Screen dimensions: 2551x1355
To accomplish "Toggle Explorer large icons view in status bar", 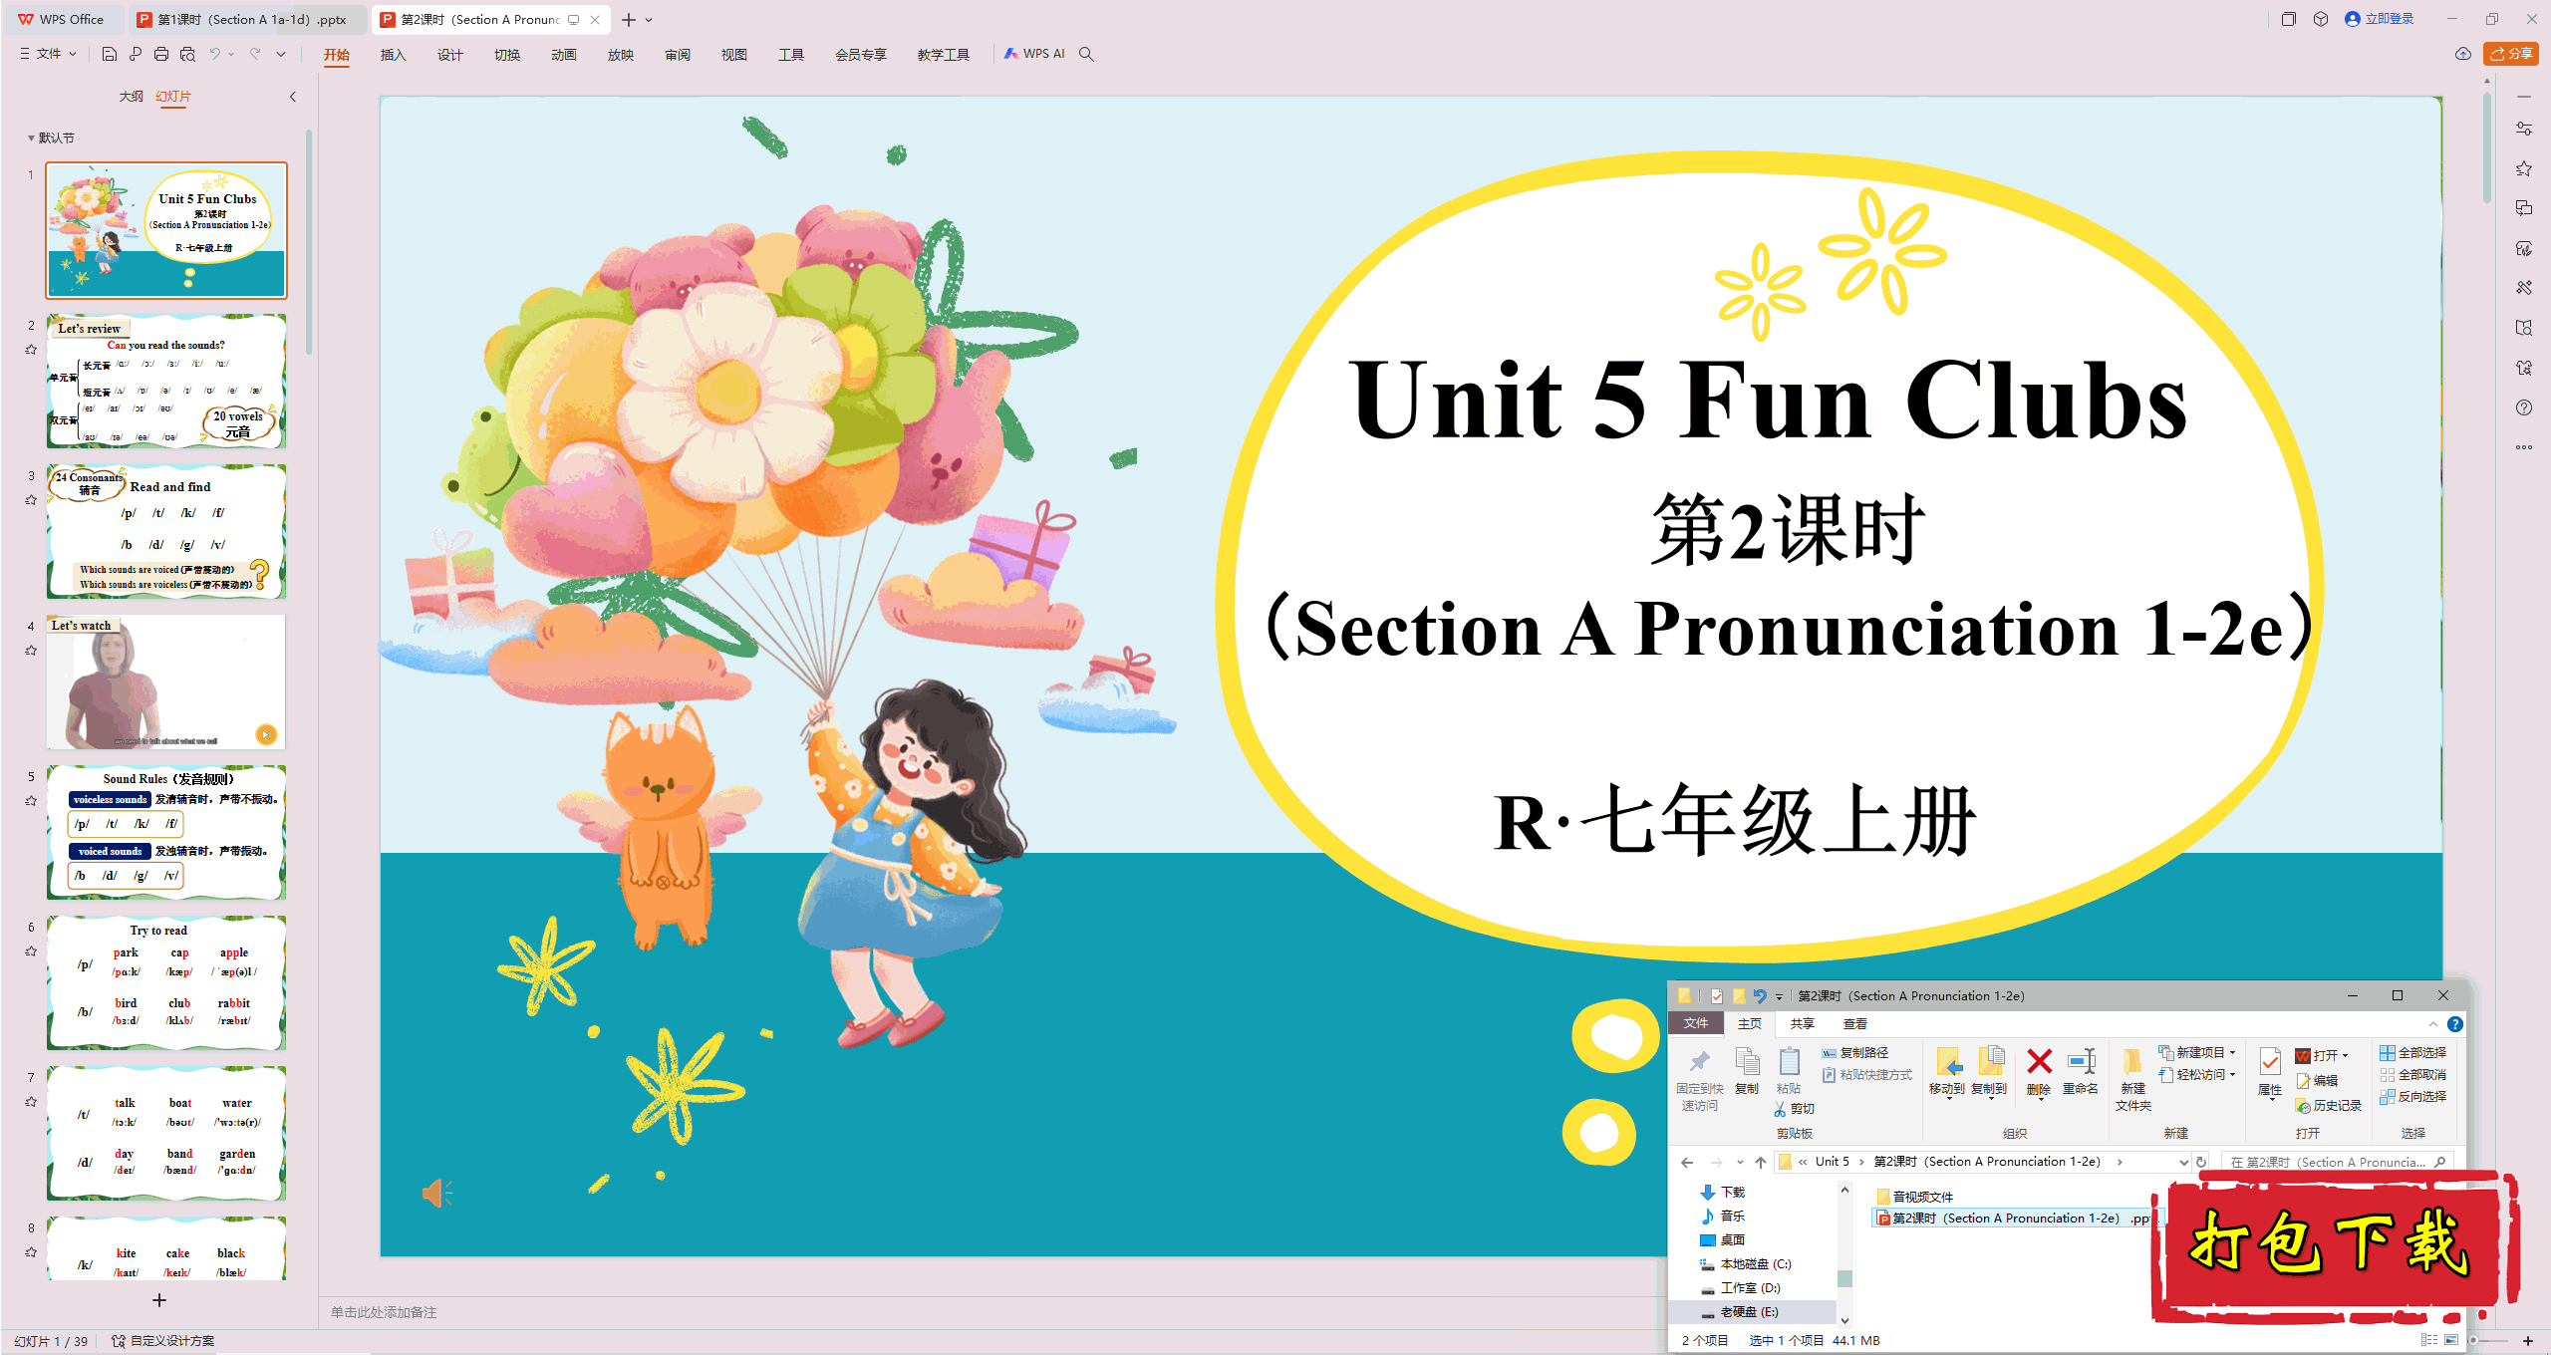I will click(x=2451, y=1340).
